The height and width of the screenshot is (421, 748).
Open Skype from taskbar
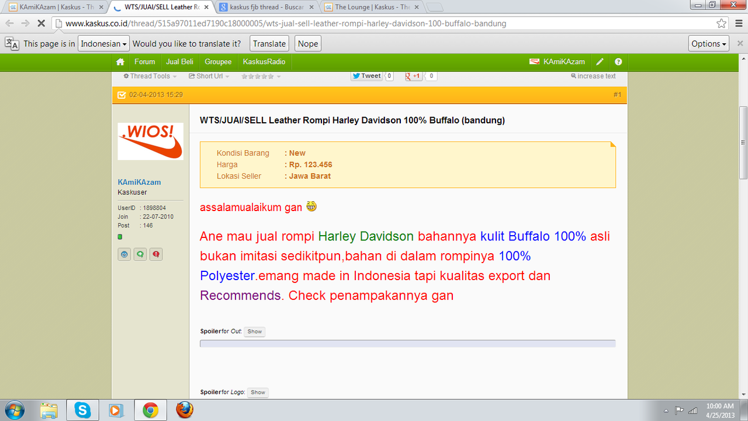(x=82, y=410)
